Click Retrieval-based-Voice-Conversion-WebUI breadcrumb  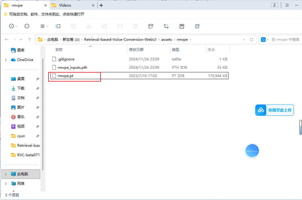point(120,40)
